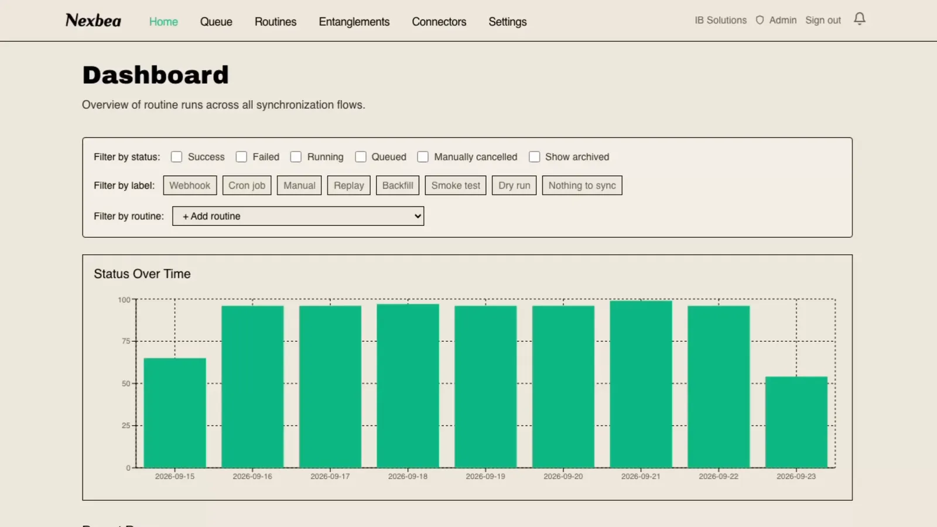Click the IB Solutions organization name
937x527 pixels.
pos(720,20)
